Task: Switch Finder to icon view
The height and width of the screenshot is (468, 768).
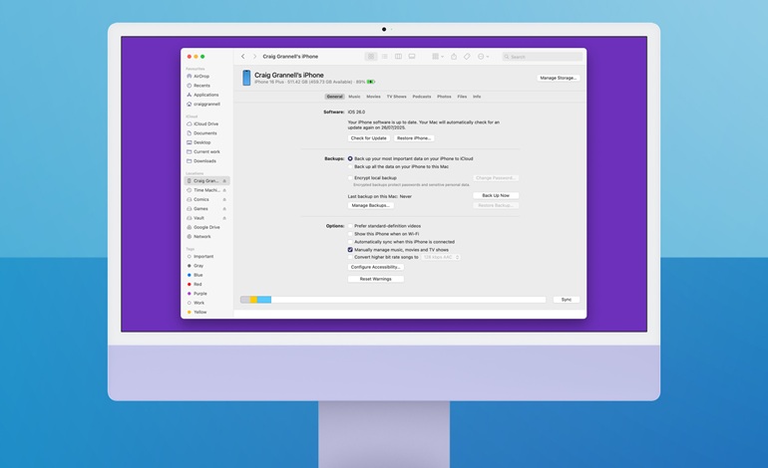Action: [371, 57]
